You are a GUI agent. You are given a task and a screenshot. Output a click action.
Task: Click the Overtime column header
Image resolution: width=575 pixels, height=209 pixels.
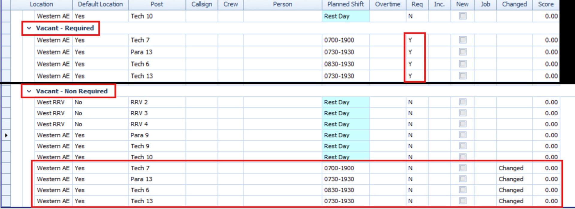point(388,4)
